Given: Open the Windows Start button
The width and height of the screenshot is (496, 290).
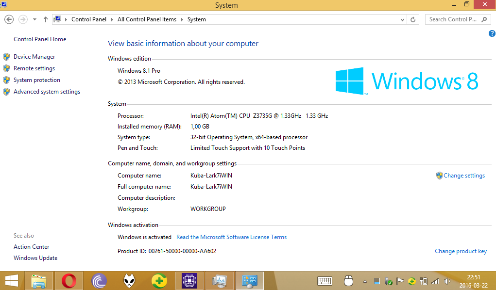Looking at the screenshot, I should tap(11, 281).
